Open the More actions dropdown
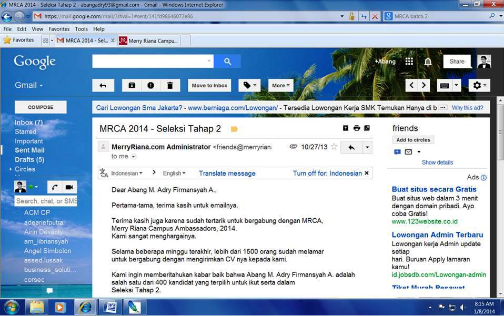 280,85
